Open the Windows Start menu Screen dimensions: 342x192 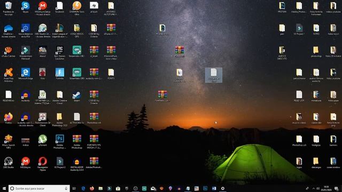coord(4,188)
